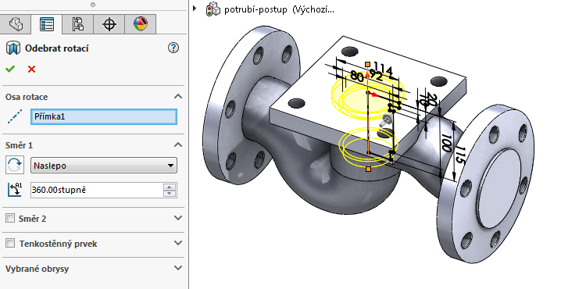Viewport: 586px width, 289px height.
Task: Open help for Odebrat rotací
Action: click(173, 48)
